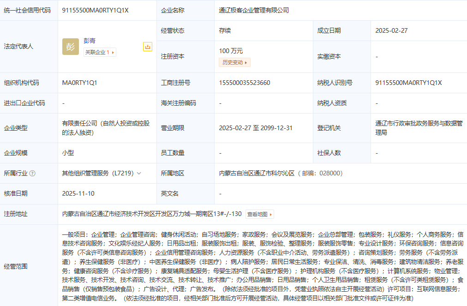Click the help icon next to 所属行业
The image size is (467, 306).
pos(32,174)
